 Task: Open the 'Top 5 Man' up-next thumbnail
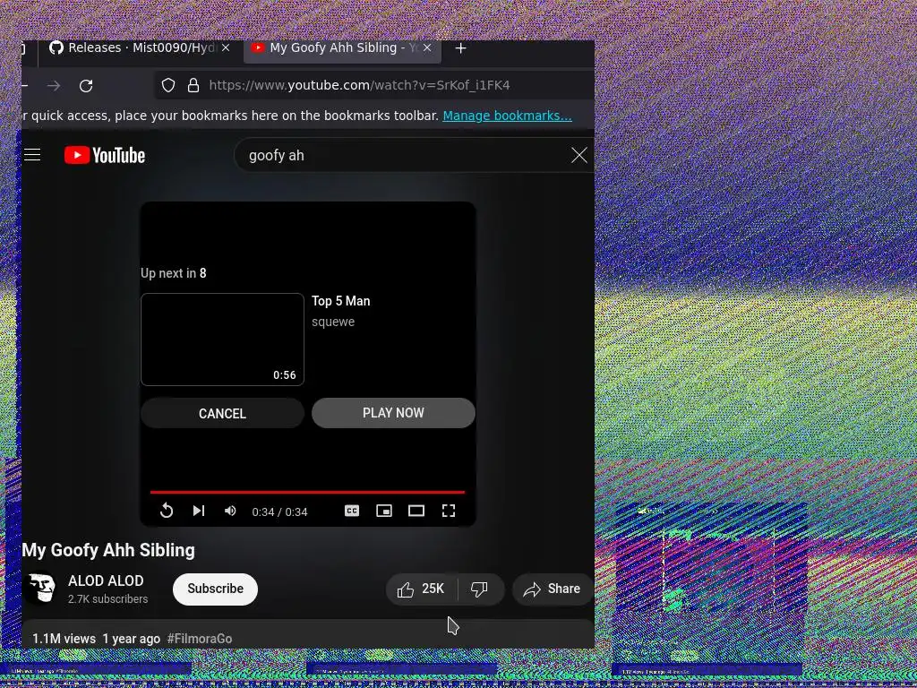pos(222,340)
